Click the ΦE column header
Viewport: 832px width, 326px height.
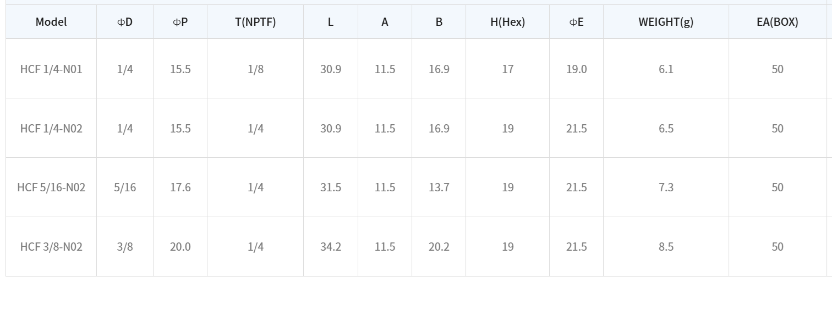coord(576,22)
